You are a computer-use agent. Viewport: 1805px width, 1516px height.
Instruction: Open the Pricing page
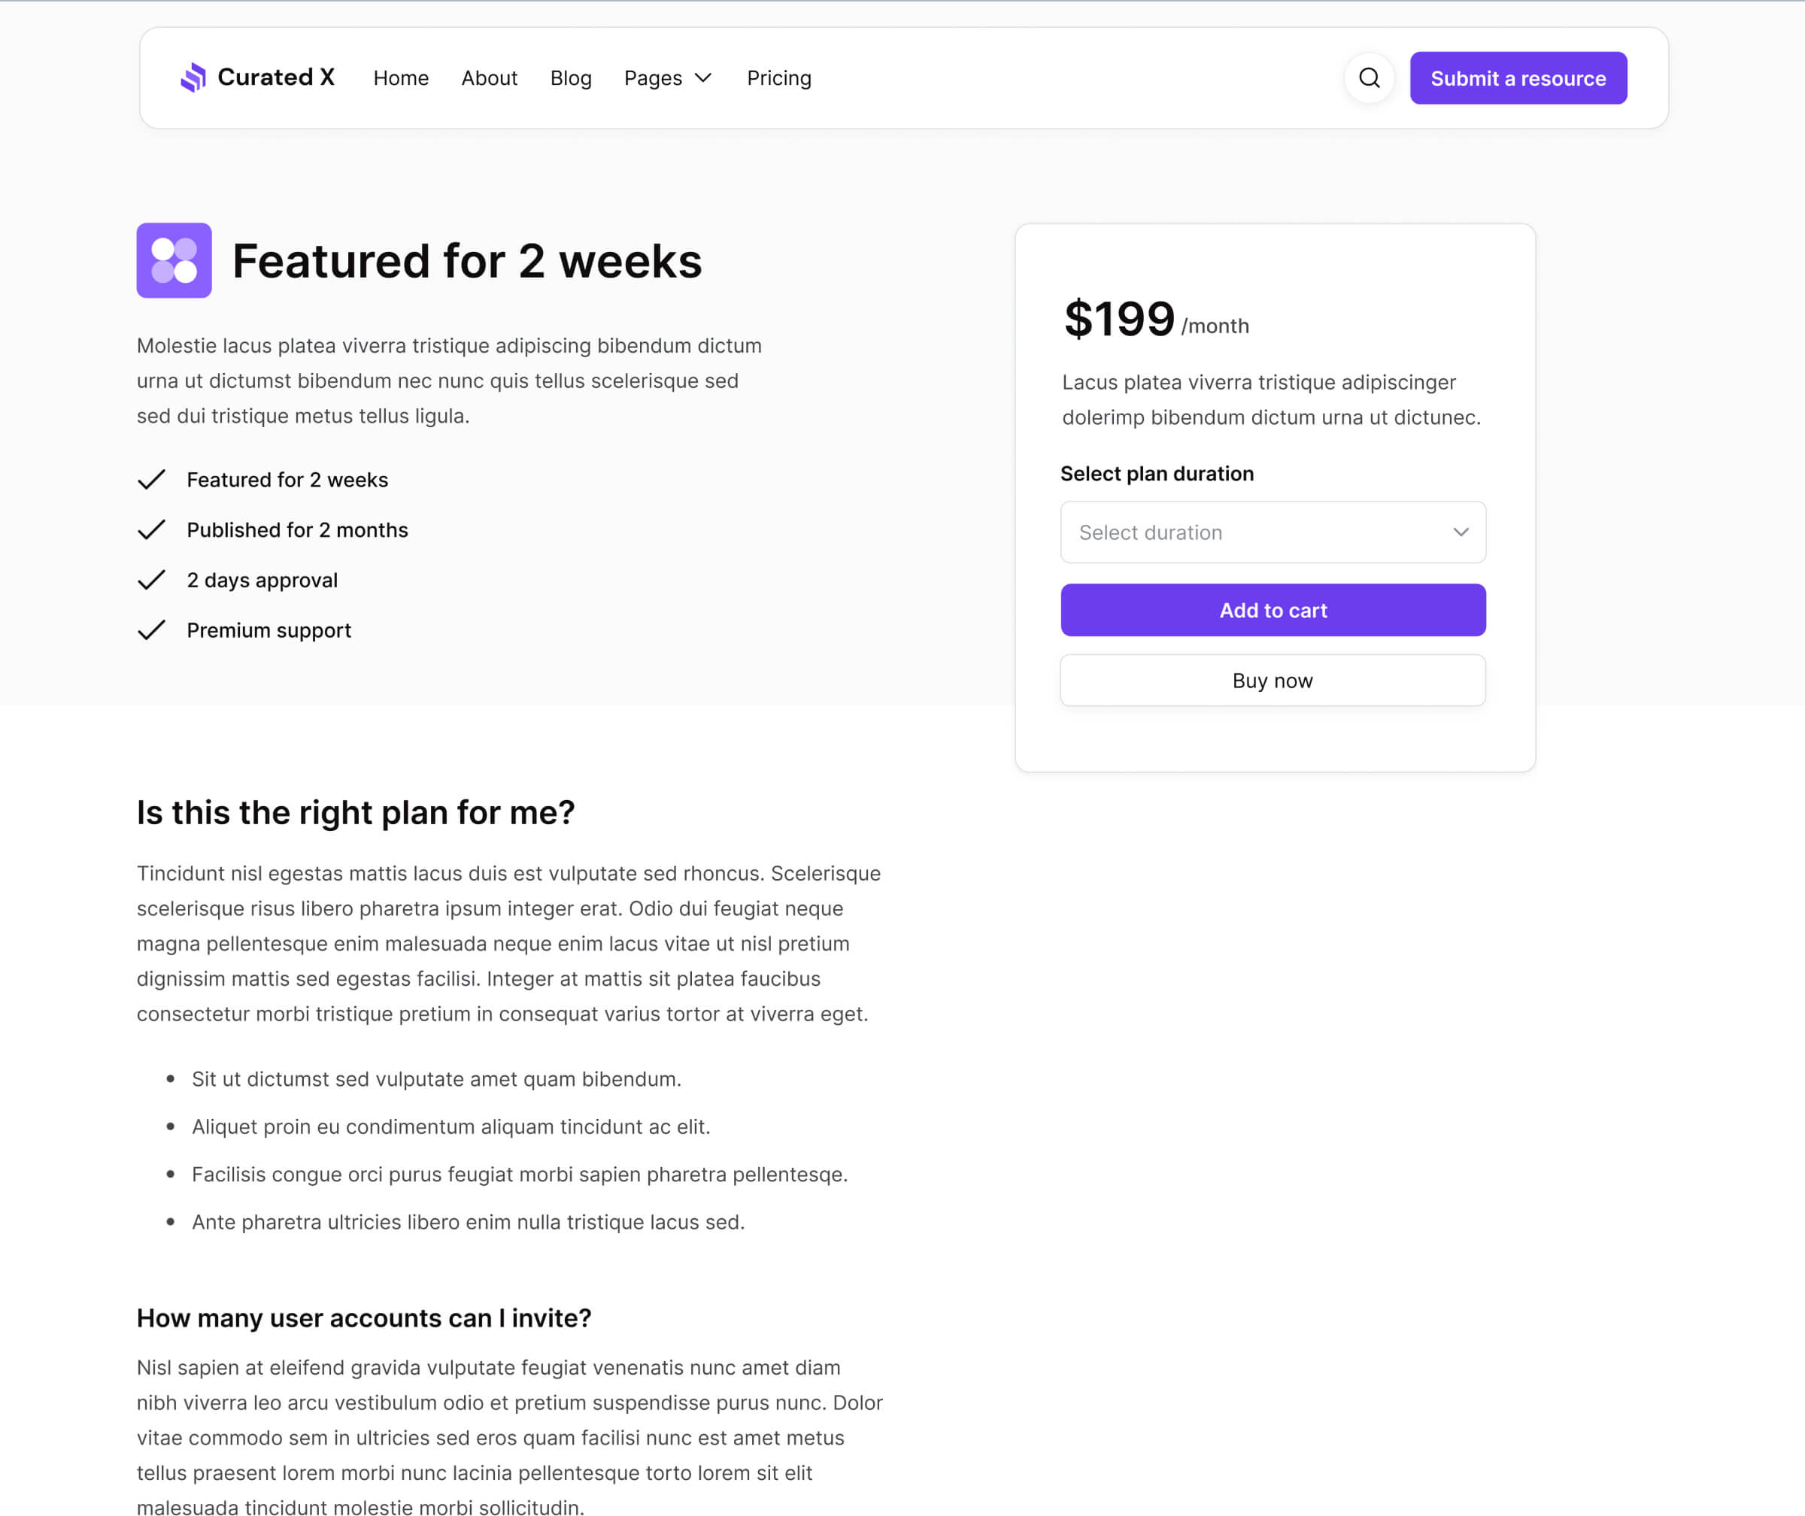pyautogui.click(x=778, y=77)
